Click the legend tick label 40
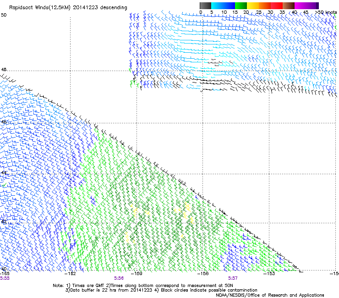The width and height of the screenshot is (339, 298). pyautogui.click(x=294, y=12)
